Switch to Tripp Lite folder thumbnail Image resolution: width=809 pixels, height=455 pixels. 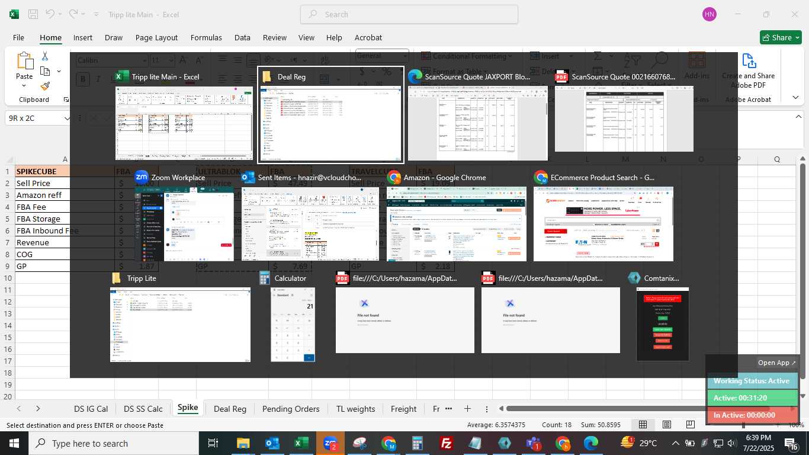(180, 325)
